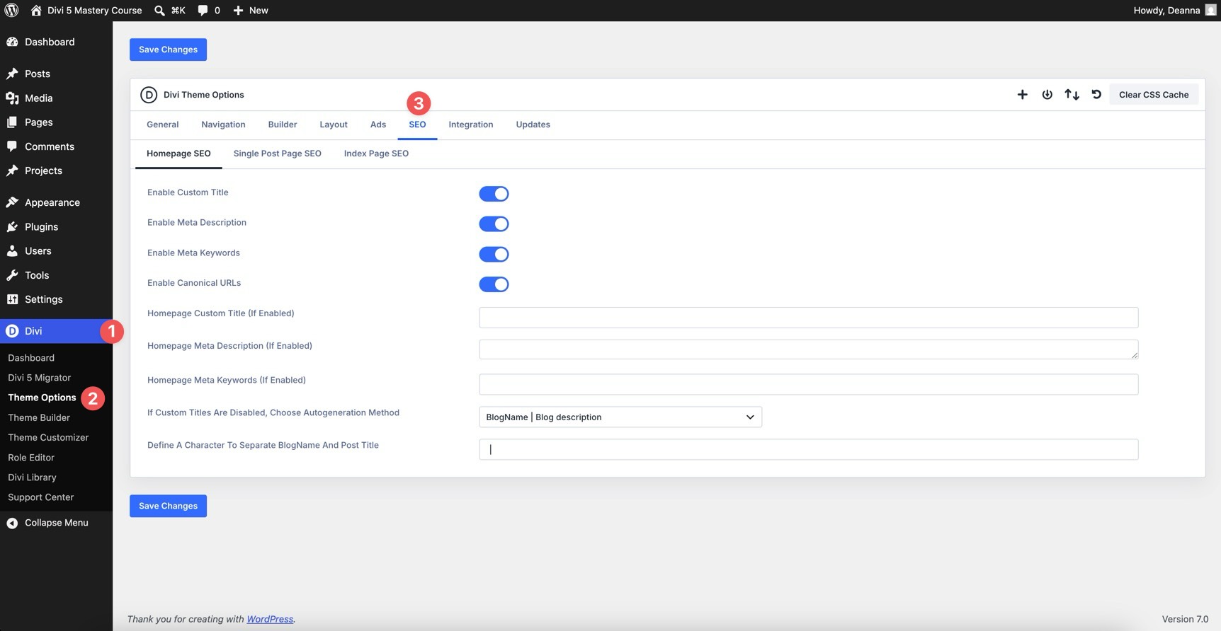This screenshot has height=631, width=1221.
Task: Open the Divi Dashboard submenu item
Action: pyautogui.click(x=31, y=358)
